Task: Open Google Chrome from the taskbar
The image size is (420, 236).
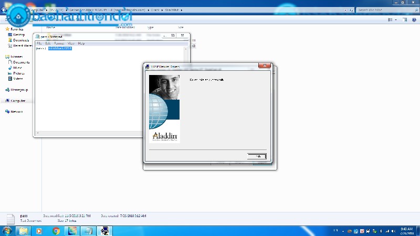Action: 56,231
